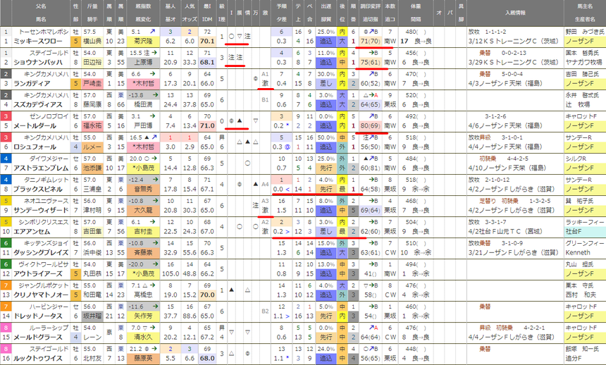This screenshot has height=365, width=606.
Task: Select sire name シンボリクリスエス
Action: pyautogui.click(x=44, y=222)
